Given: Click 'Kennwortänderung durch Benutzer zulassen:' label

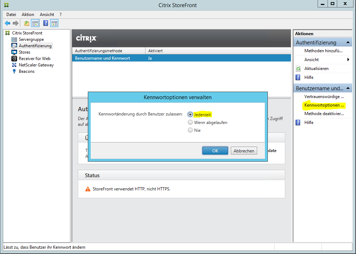Looking at the screenshot, I should 140,114.
